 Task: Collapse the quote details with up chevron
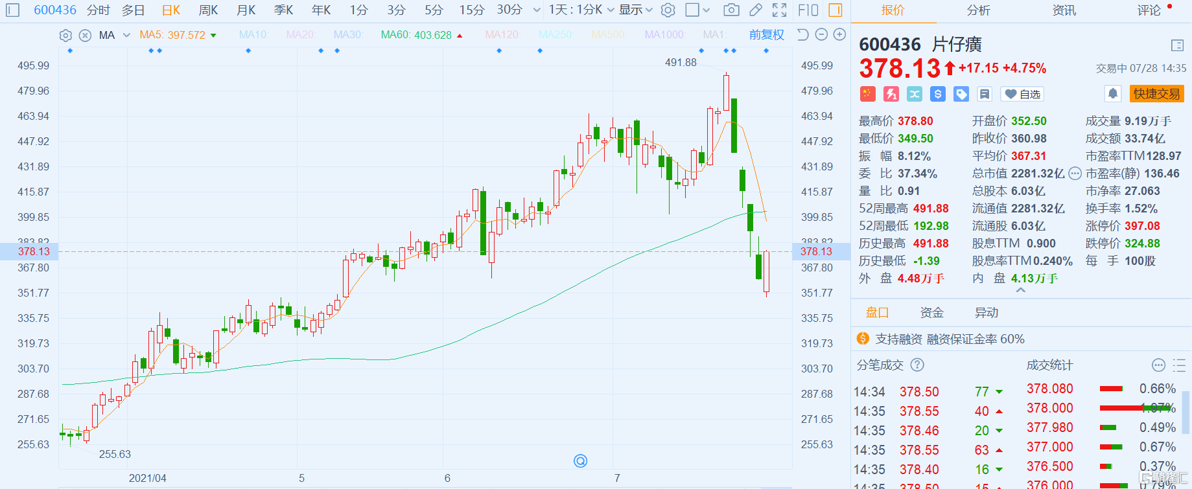coord(1021,291)
